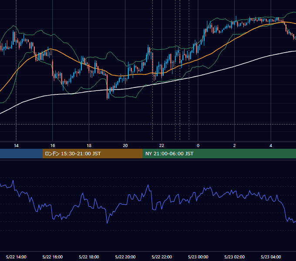Click the NY 21:00-06:00 JST session bar
Viewport: 296px width, 261px height.
tap(219, 154)
